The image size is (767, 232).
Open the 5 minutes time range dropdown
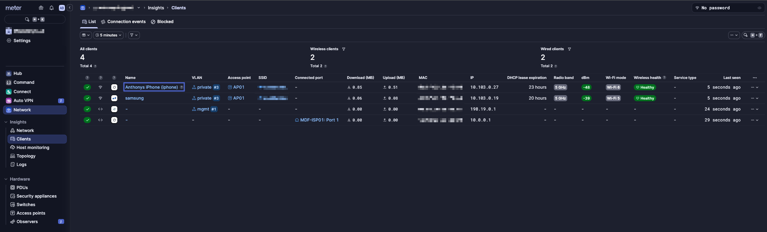click(x=108, y=35)
